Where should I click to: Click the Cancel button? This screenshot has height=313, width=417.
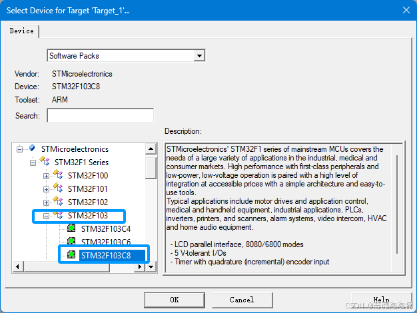pos(242,300)
